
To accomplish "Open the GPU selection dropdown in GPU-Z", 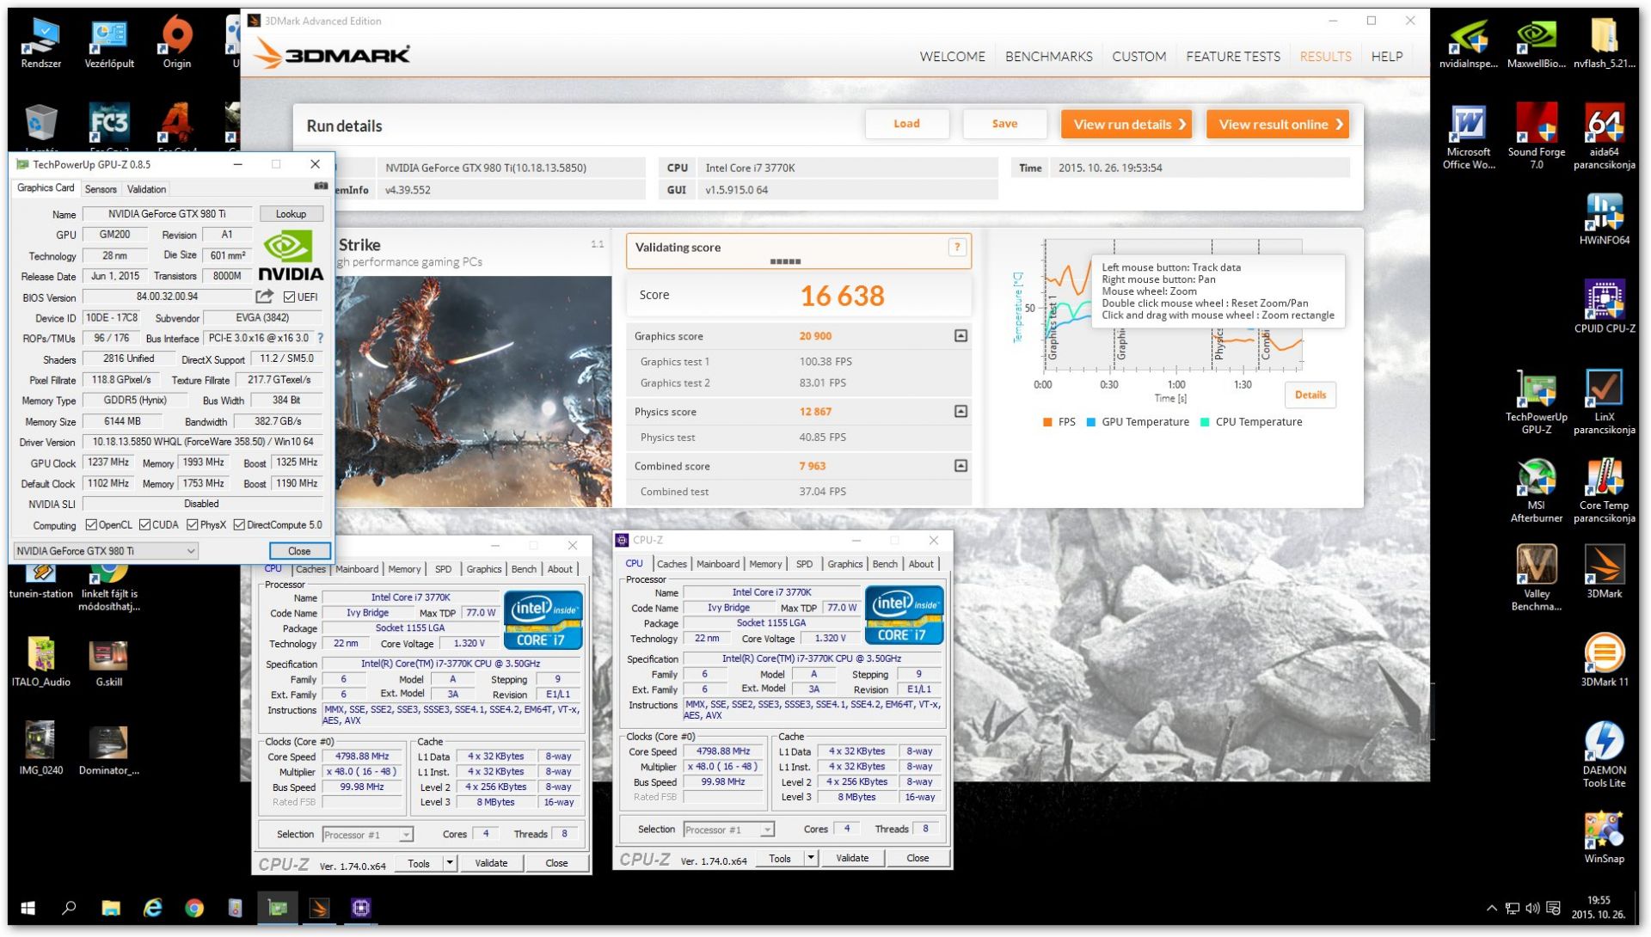I will tap(106, 551).
